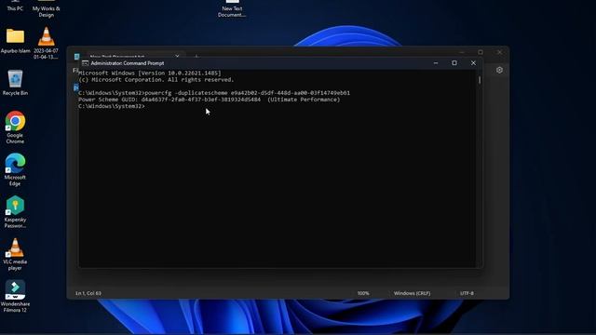Click the Command Prompt vertical scrollbar thumb
Viewport: 596px width, 335px height.
pos(480,80)
